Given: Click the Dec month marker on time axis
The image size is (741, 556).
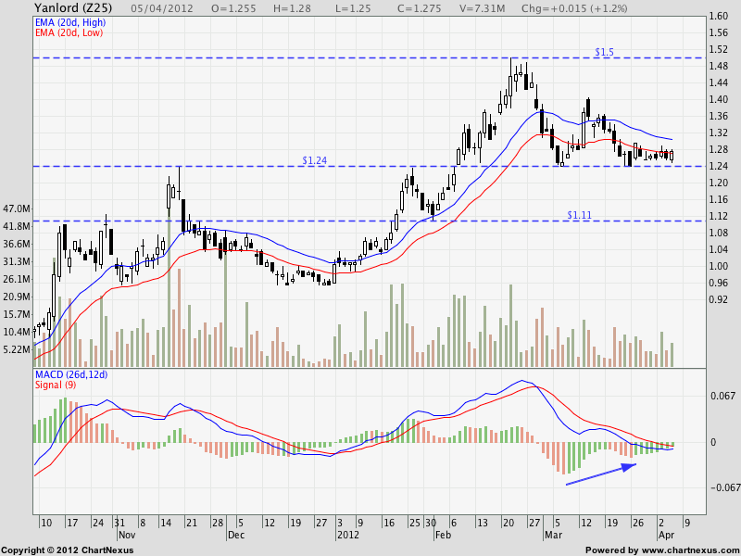Looking at the screenshot, I should click(234, 535).
